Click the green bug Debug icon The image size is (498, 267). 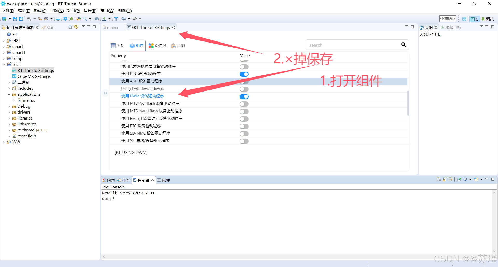click(71, 19)
